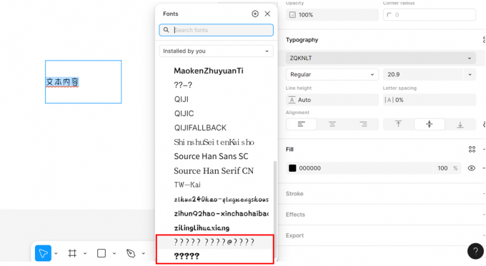This screenshot has width=486, height=266.
Task: Select the Move tool arrow icon
Action: pos(43,253)
